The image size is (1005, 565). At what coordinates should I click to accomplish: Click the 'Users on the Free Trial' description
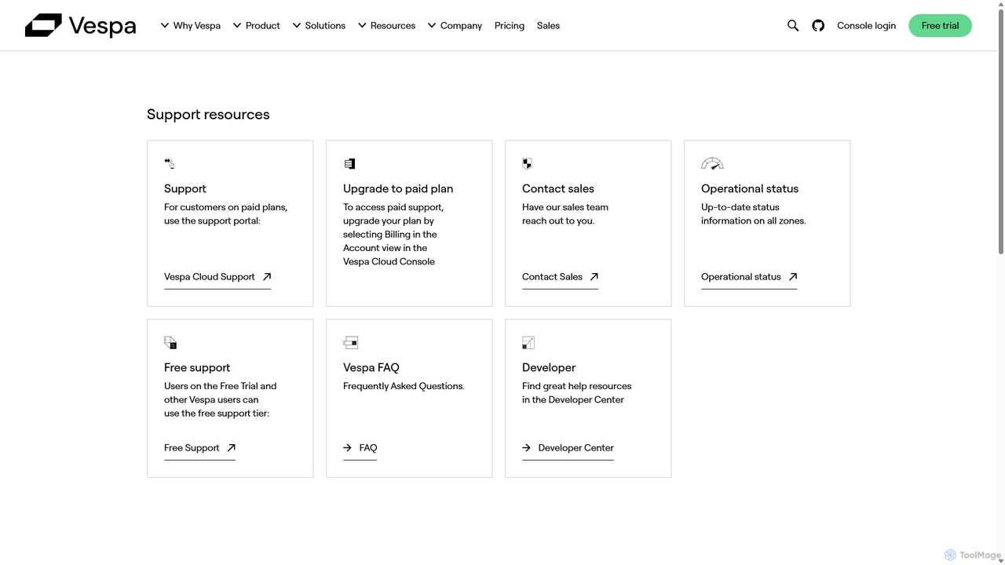pyautogui.click(x=221, y=399)
